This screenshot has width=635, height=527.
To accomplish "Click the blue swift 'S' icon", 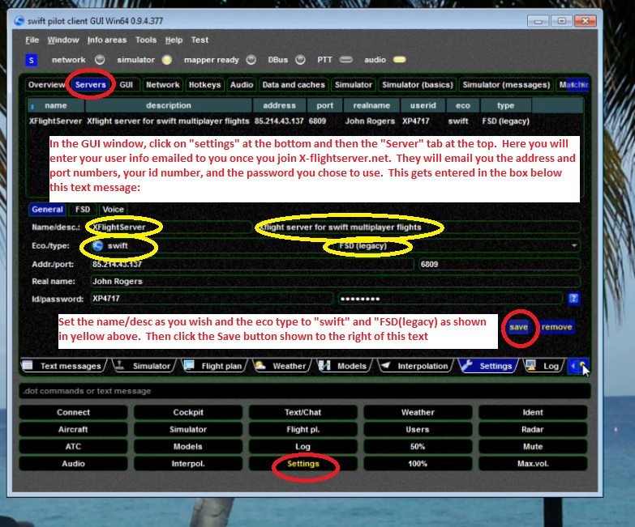I will tap(32, 59).
